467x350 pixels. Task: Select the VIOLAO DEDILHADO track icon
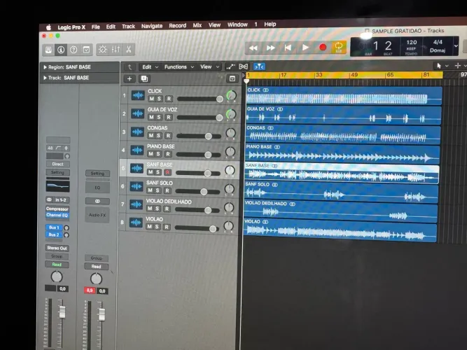[136, 204]
